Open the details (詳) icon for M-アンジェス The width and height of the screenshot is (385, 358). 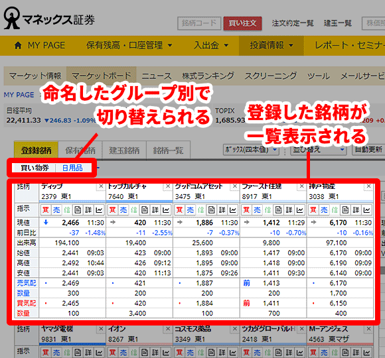click(x=356, y=352)
